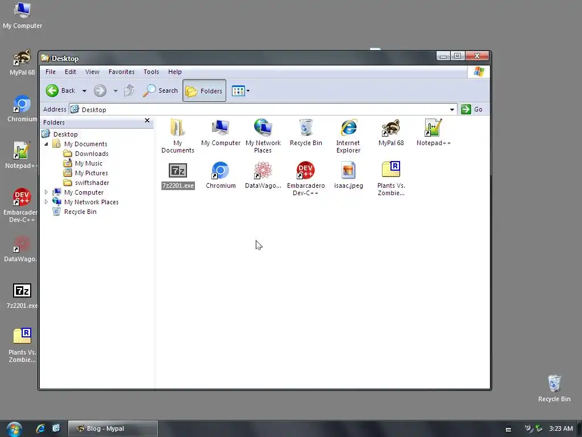This screenshot has width=582, height=437.
Task: Select My Music in folder tree
Action: click(x=88, y=163)
